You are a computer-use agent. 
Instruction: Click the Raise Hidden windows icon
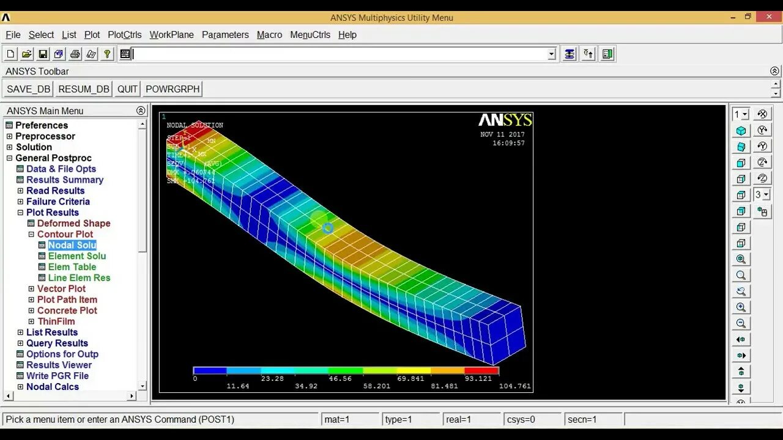point(570,54)
